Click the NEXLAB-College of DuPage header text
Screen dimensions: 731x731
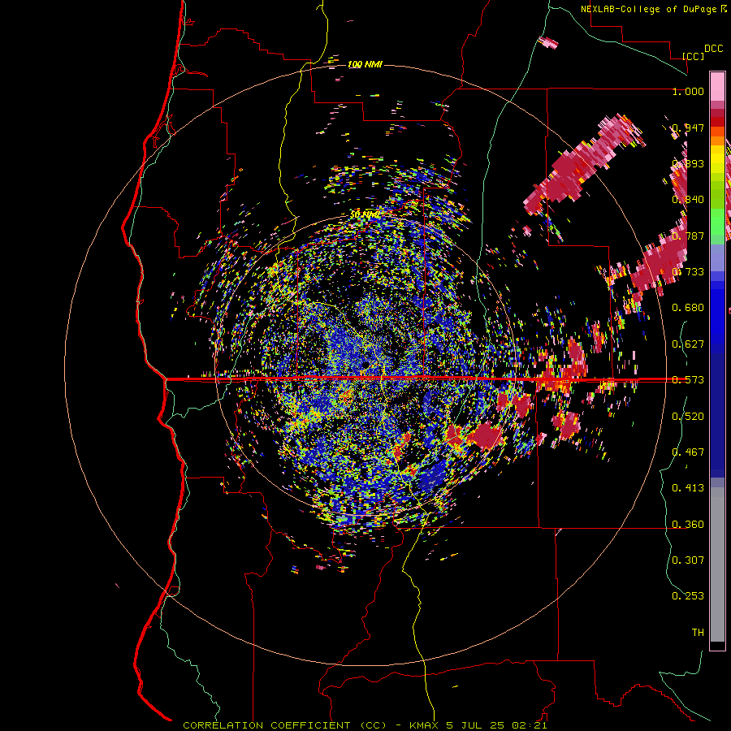pos(650,9)
